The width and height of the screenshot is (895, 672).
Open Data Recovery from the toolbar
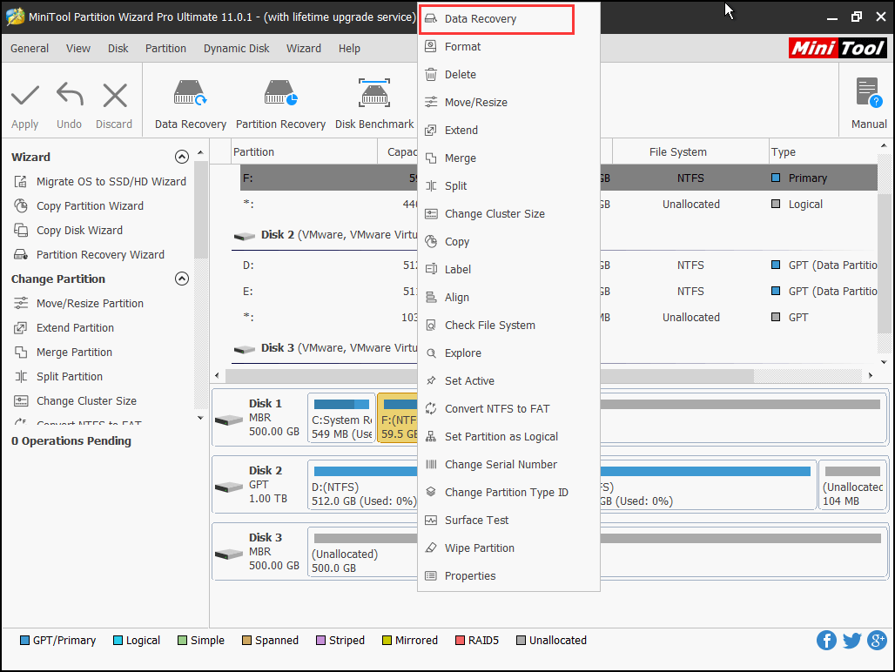(190, 104)
